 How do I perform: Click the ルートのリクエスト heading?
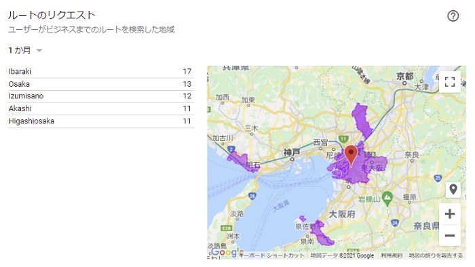point(52,15)
